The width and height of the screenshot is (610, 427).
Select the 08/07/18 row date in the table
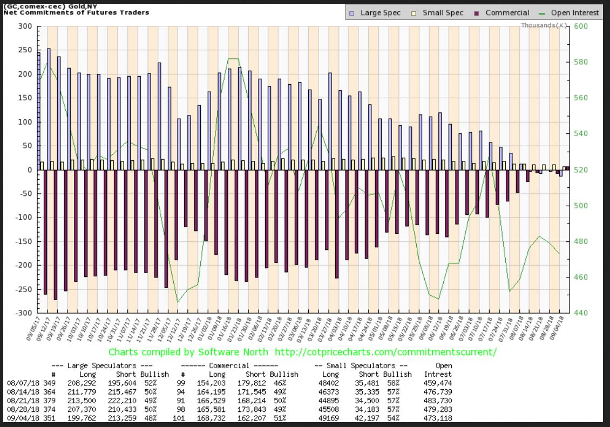pos(19,382)
